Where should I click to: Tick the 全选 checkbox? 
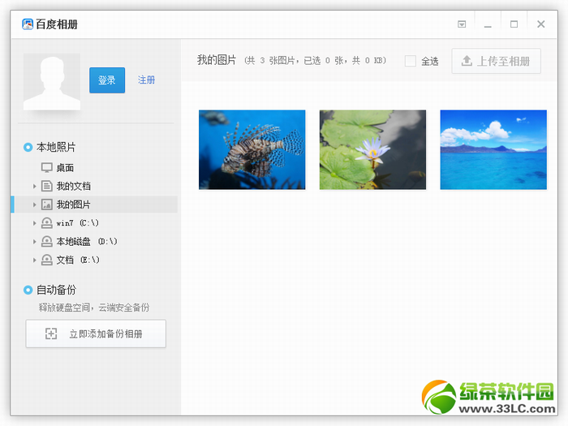point(410,61)
